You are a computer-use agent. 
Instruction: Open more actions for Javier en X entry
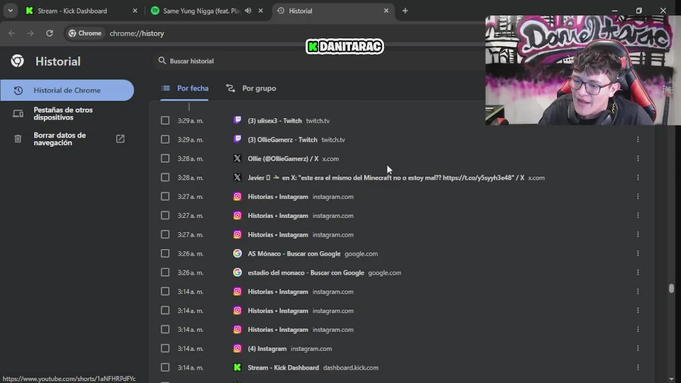[637, 177]
